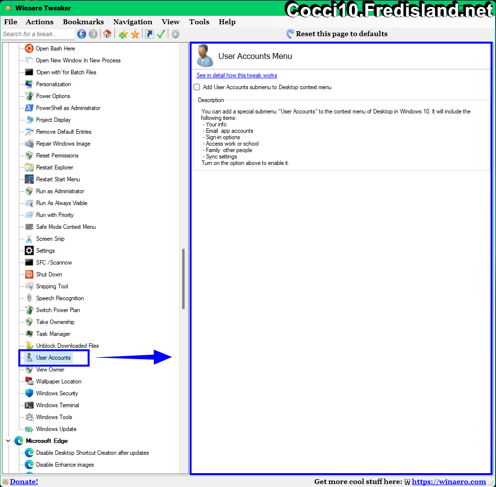The image size is (496, 487).
Task: Select Reset Permissions tree item
Action: [x=57, y=156]
